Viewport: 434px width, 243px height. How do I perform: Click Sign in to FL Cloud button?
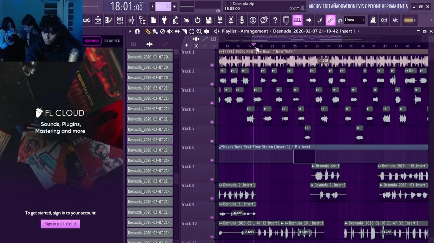pos(60,224)
